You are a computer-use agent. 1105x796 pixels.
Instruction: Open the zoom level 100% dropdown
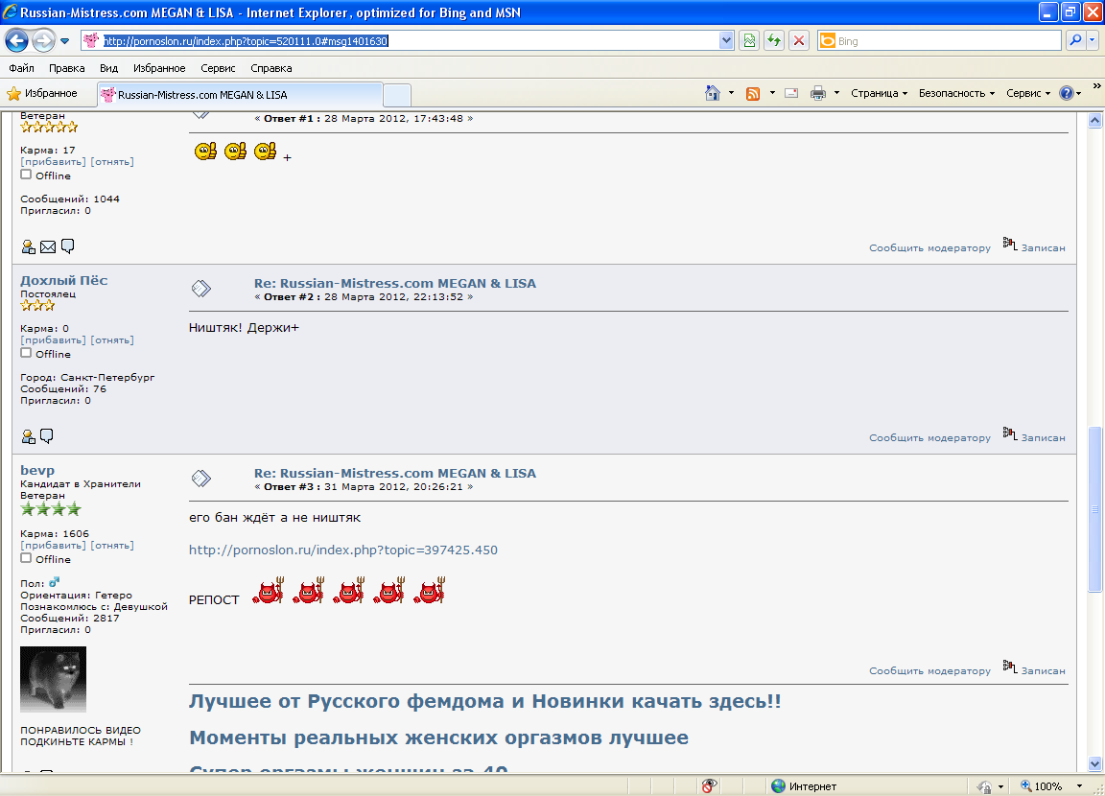1072,785
